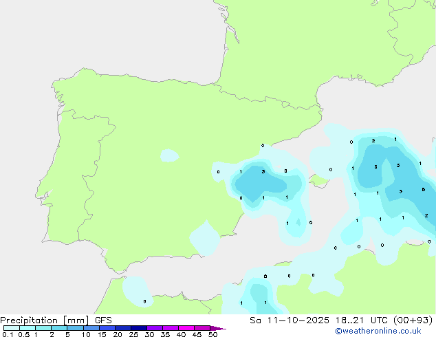436x337 pixels.
Task: Pick the 2–5 mm sky blue legend swatch
Action: [x=59, y=328]
